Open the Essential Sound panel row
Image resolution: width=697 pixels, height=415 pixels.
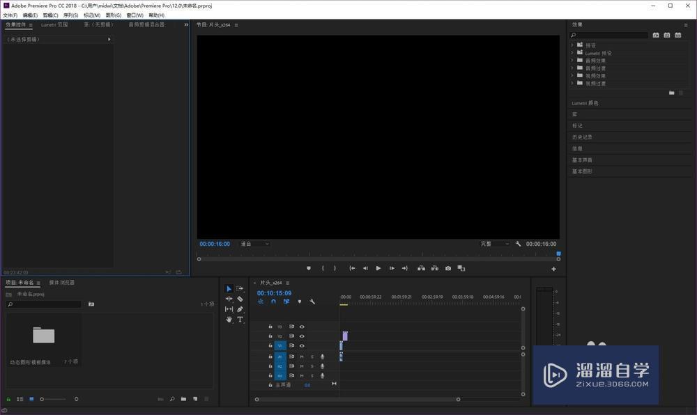630,159
